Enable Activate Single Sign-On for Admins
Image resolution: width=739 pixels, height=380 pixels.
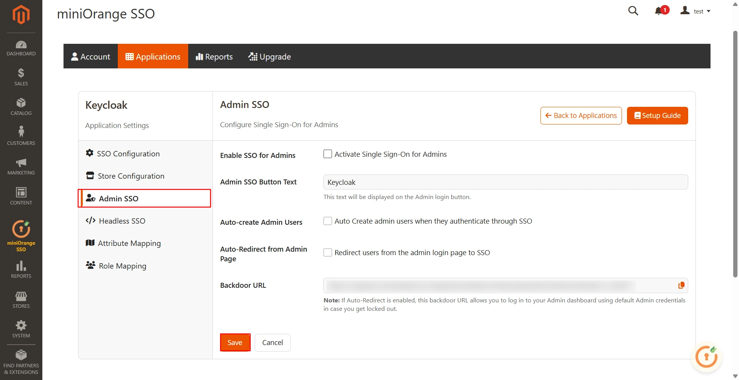click(328, 154)
